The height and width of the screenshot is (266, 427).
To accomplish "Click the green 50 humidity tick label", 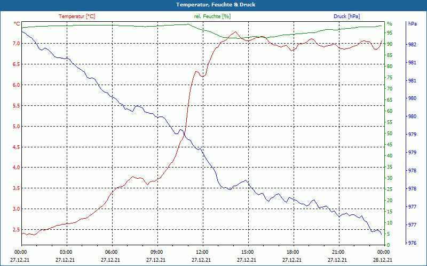I will (x=390, y=134).
